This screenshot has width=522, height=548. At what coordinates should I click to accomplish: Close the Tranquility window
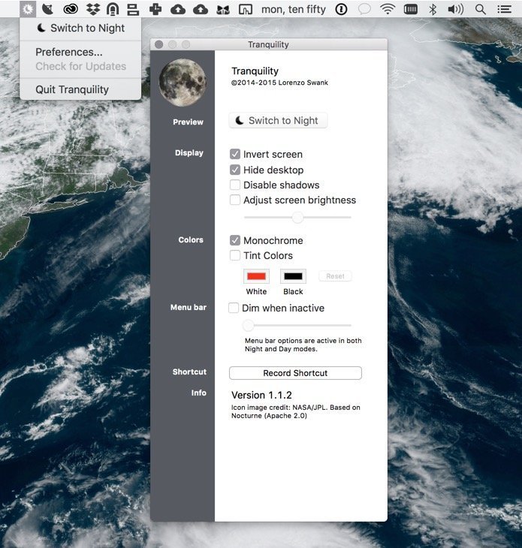(x=159, y=44)
